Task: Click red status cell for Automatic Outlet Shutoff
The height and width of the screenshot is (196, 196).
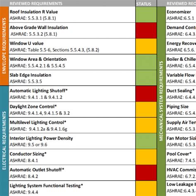Action: coord(146,173)
